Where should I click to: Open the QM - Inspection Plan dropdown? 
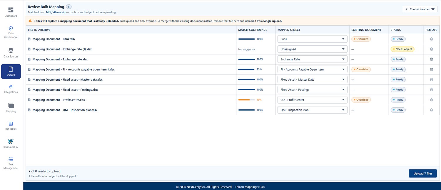312,110
